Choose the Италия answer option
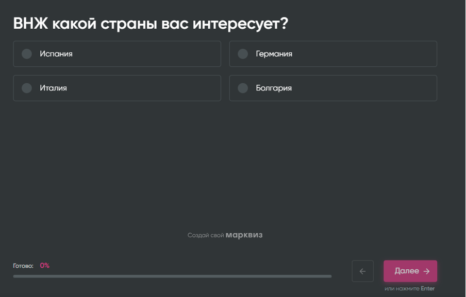Image resolution: width=466 pixels, height=297 pixels. click(x=116, y=88)
